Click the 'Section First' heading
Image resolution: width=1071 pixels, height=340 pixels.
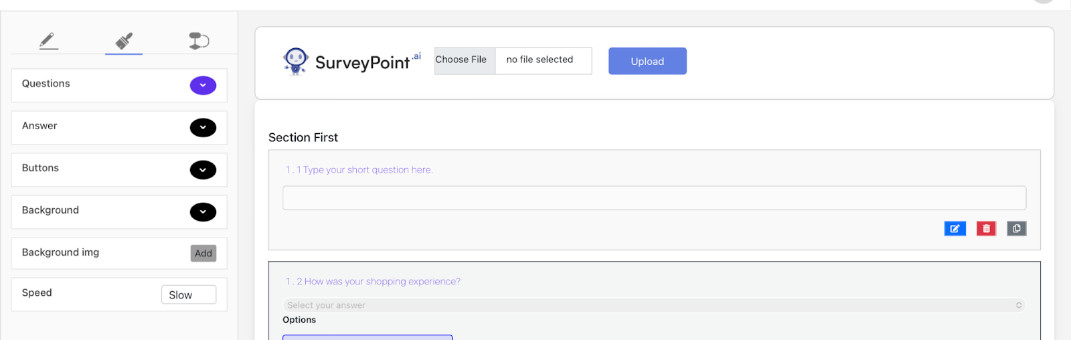pyautogui.click(x=303, y=138)
